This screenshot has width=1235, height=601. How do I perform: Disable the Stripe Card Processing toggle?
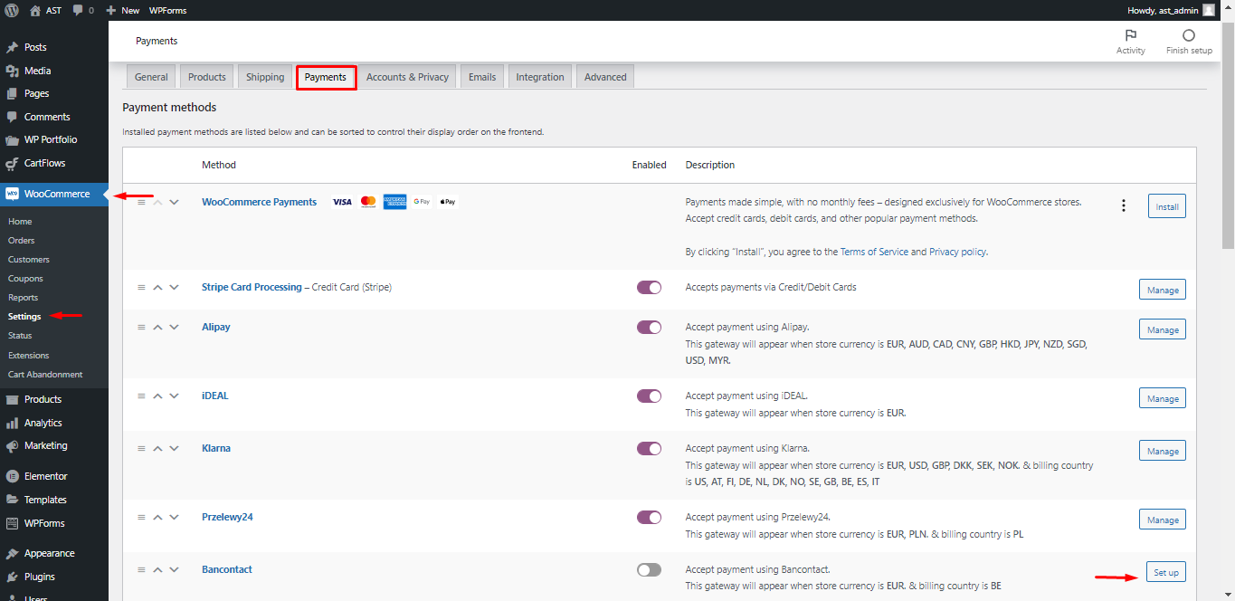(x=649, y=287)
